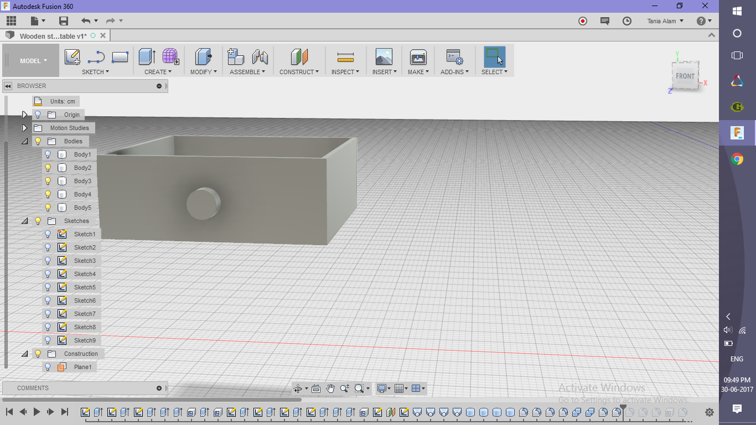This screenshot has height=425, width=756.
Task: Click the Extrude tool icon
Action: pyautogui.click(x=147, y=56)
